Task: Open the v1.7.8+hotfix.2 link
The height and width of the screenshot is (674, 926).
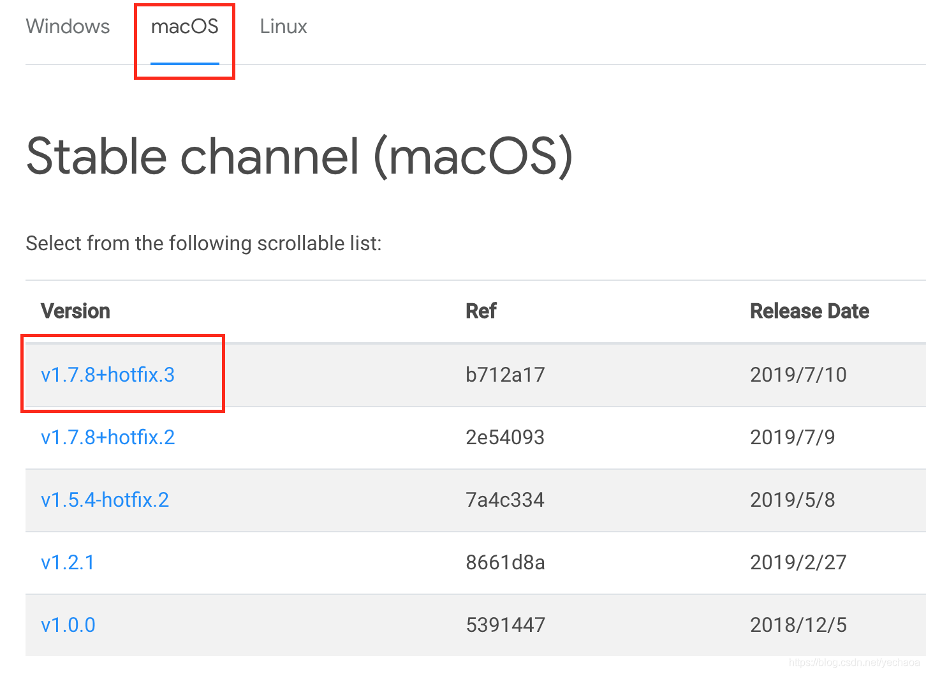Action: (108, 437)
